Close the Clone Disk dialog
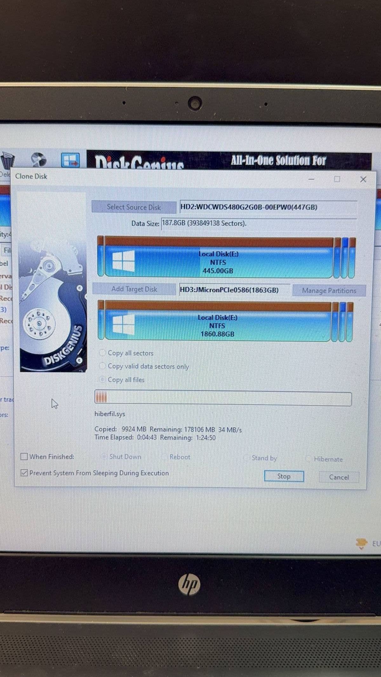381x677 pixels. pyautogui.click(x=363, y=180)
